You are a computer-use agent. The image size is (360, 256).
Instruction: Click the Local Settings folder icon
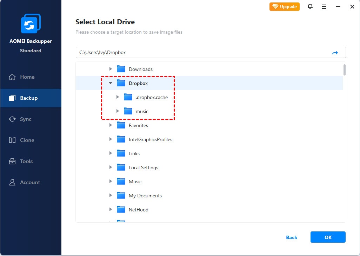coord(121,167)
